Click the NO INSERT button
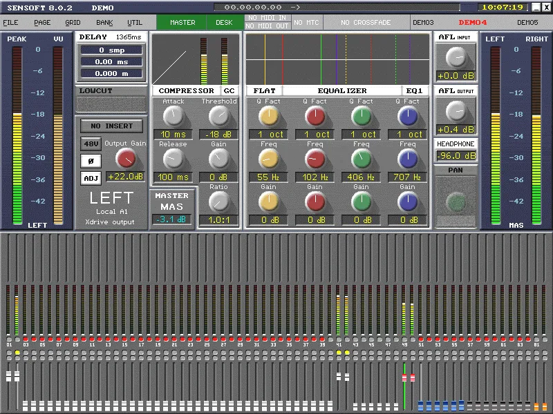Image resolution: width=553 pixels, height=414 pixels. 112,126
